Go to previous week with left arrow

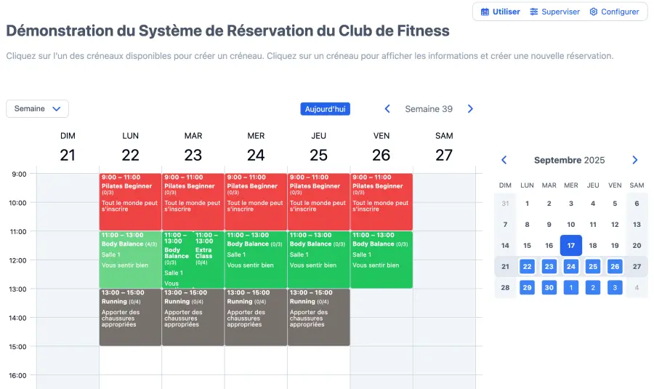(387, 109)
